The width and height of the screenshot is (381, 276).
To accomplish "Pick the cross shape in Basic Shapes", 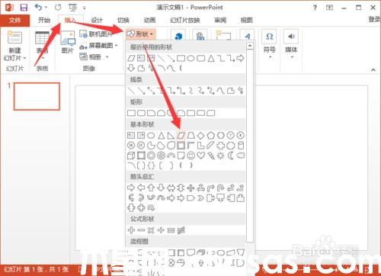I will point(221,146).
